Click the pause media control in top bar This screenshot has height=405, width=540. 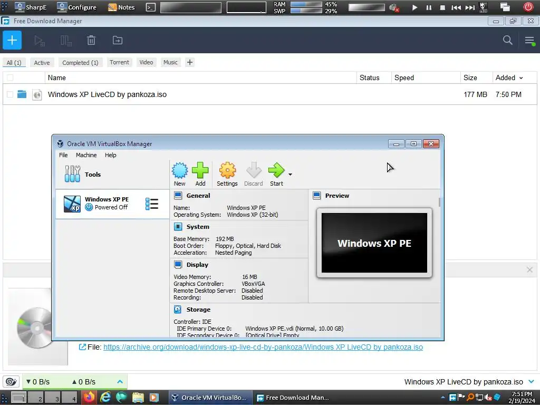[429, 7]
